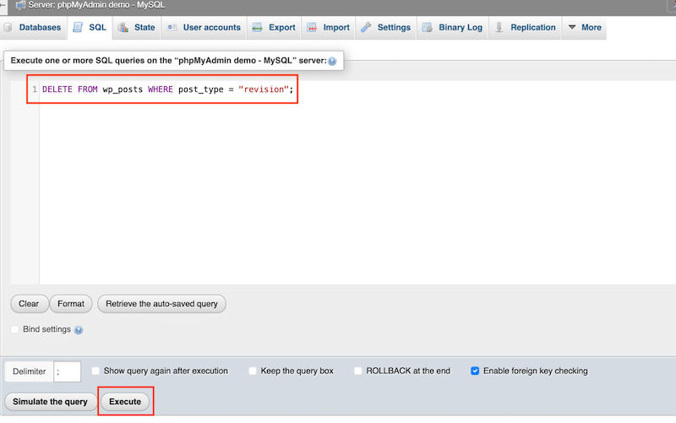Click the Server phpMyAdmin demo breadcrumb
This screenshot has width=676, height=423.
point(96,5)
